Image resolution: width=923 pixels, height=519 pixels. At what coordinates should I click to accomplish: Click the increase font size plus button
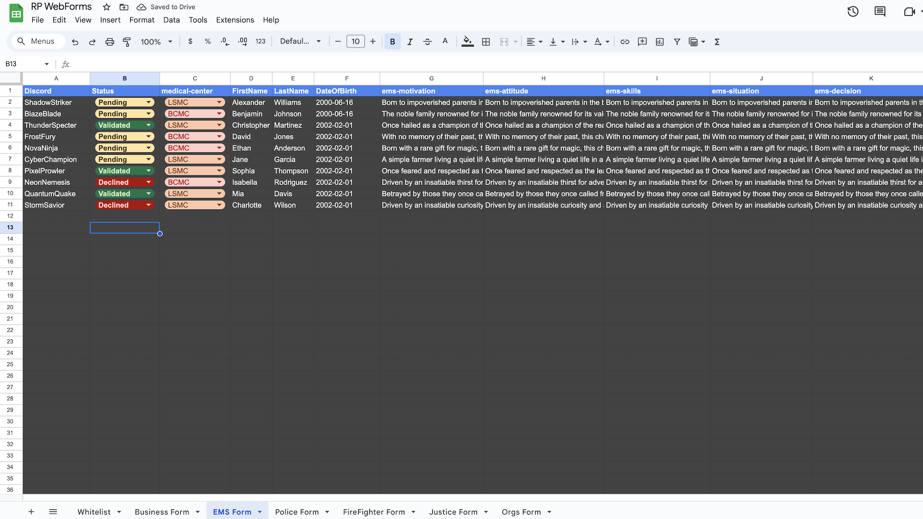373,41
